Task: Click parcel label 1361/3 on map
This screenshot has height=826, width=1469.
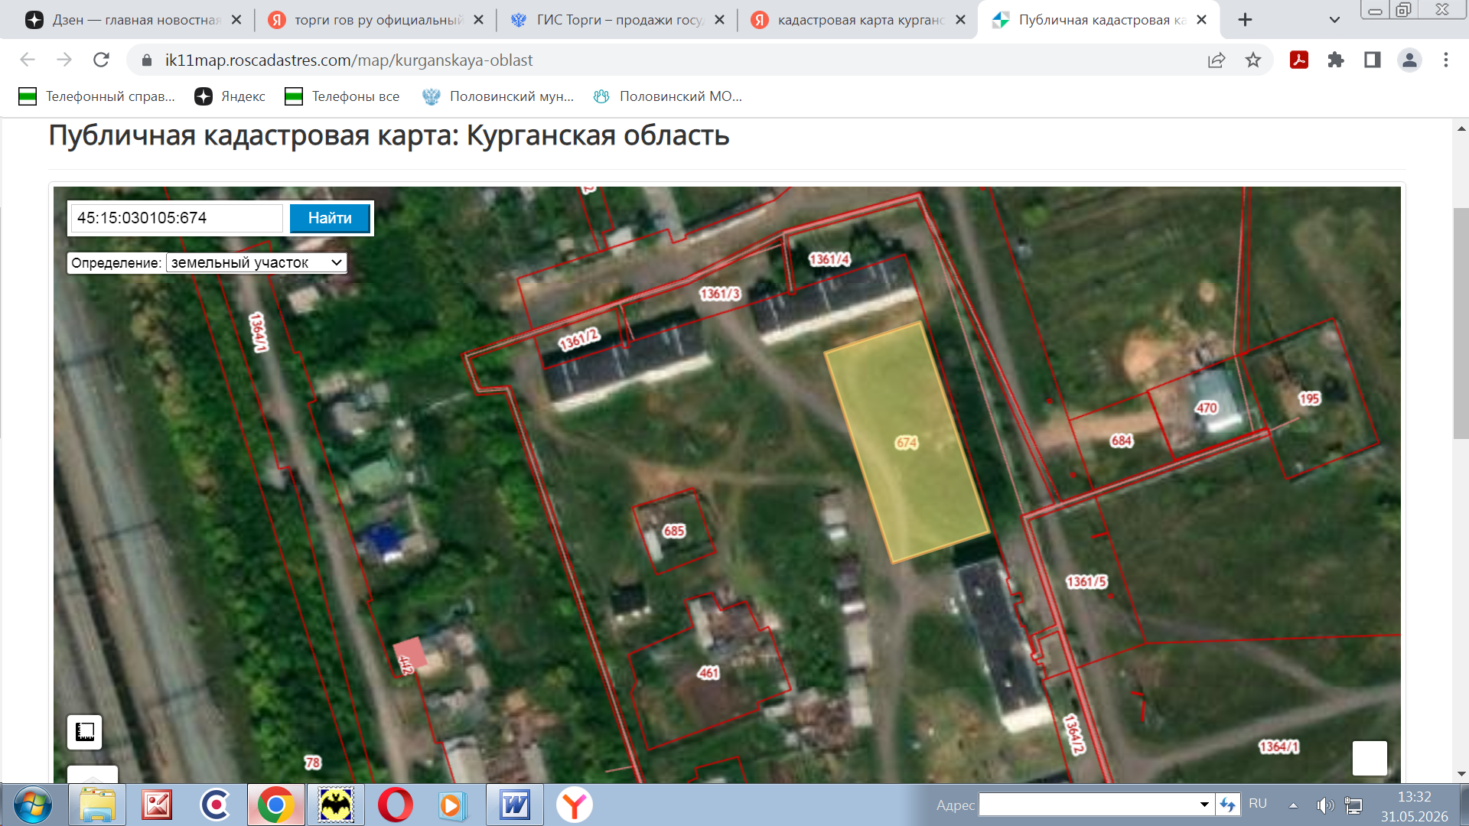Action: point(720,294)
